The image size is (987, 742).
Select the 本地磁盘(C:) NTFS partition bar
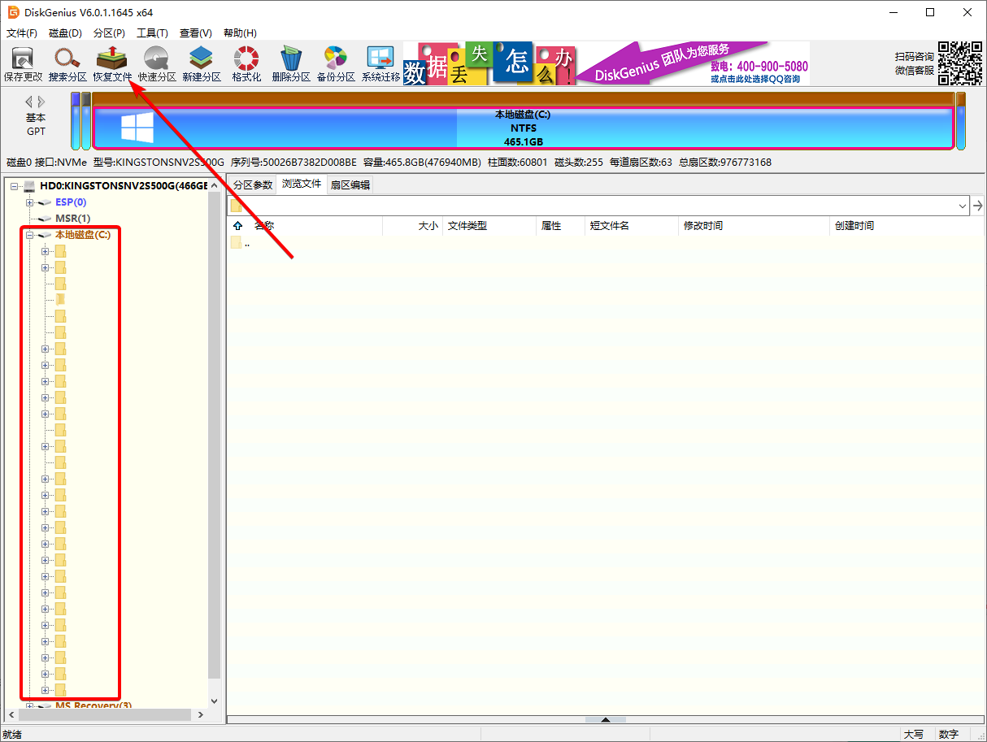pos(523,128)
